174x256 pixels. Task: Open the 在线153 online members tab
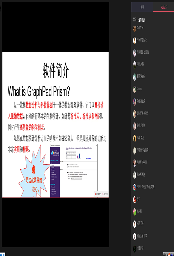[x=164, y=7]
